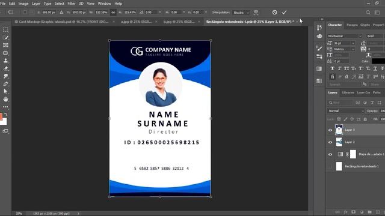Open the Bold font style dropdown
Image resolution: width=385 pixels, height=216 pixels.
[375, 36]
